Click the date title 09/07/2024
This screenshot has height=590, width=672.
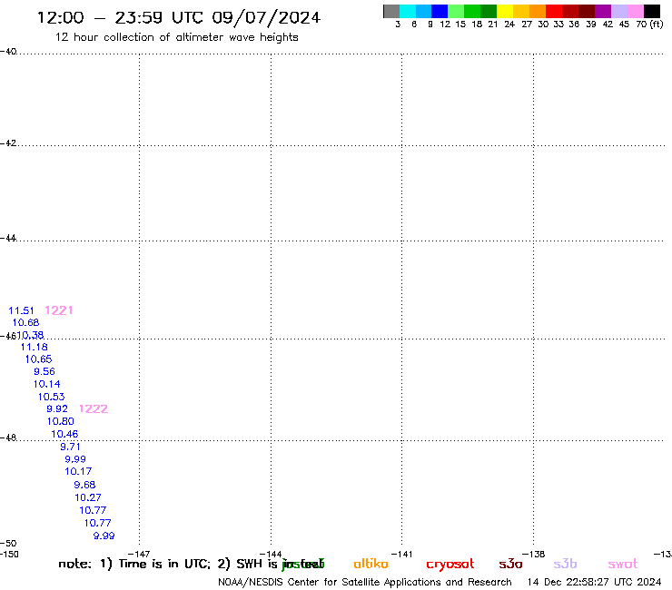[266, 17]
